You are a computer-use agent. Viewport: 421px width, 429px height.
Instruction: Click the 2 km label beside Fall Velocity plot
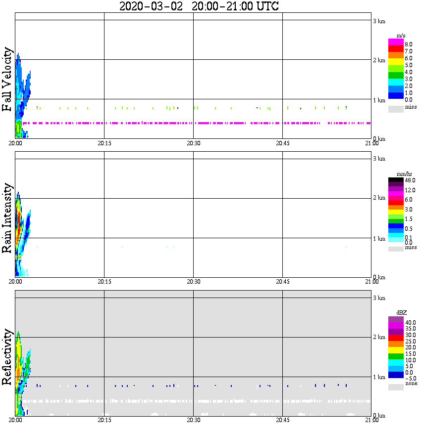pyautogui.click(x=379, y=60)
